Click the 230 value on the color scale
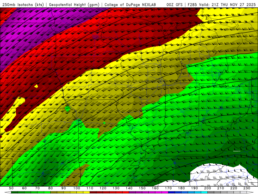Image resolution: width=258 pixels, height=194 pixels. (x=247, y=188)
